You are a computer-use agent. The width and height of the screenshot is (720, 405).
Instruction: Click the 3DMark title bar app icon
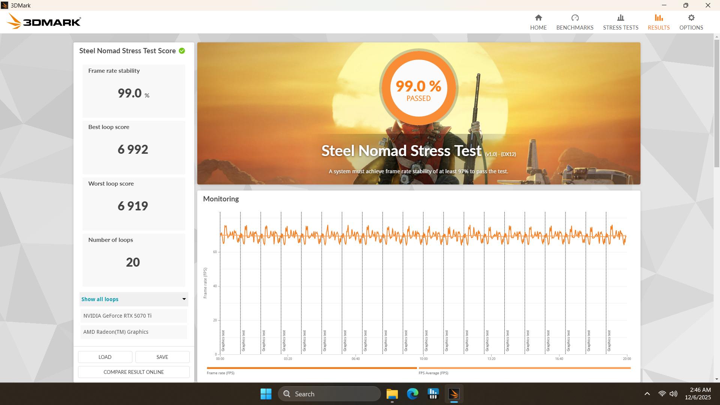coord(4,5)
